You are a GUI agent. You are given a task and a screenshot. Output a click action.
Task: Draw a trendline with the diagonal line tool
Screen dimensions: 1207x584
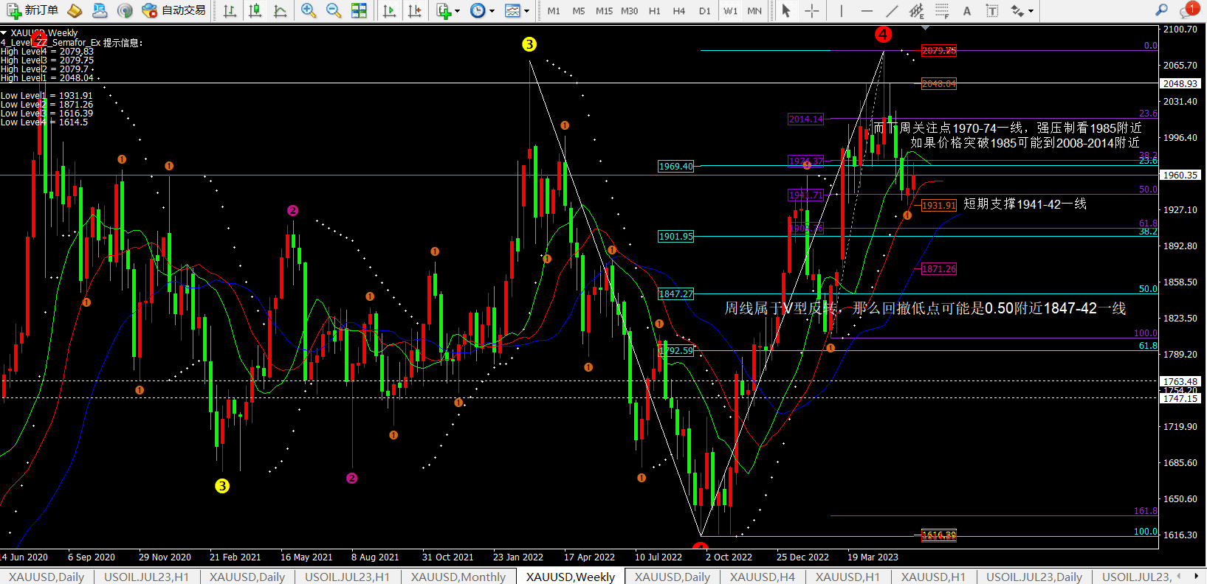point(892,10)
